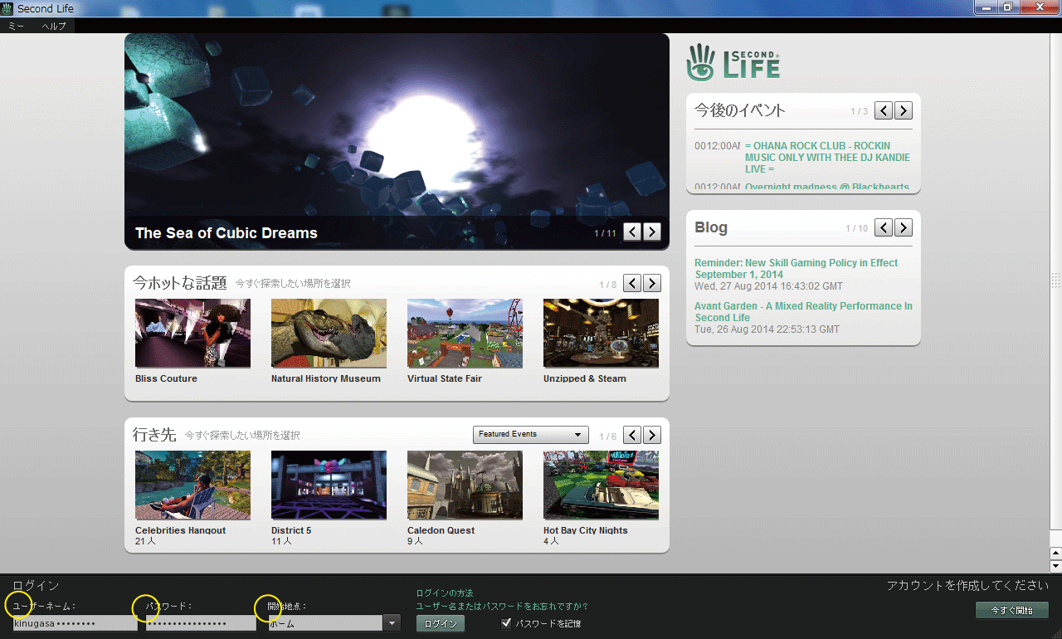This screenshot has width=1062, height=639.
Task: Go back in 行き先 destinations list
Action: [632, 435]
